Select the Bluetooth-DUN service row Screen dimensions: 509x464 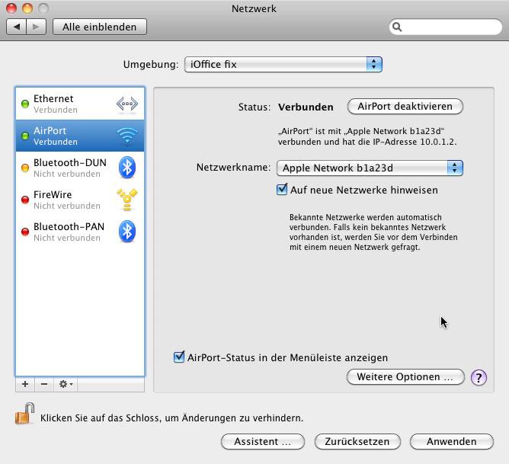pyautogui.click(x=80, y=168)
